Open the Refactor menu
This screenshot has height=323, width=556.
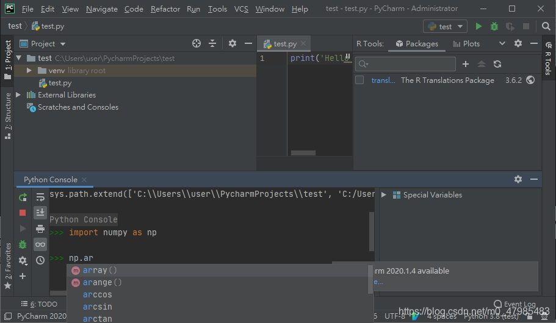165,9
